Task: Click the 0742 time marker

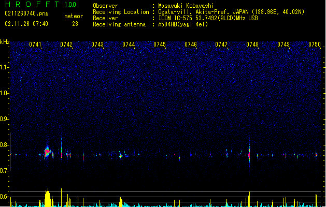Action: click(66, 45)
